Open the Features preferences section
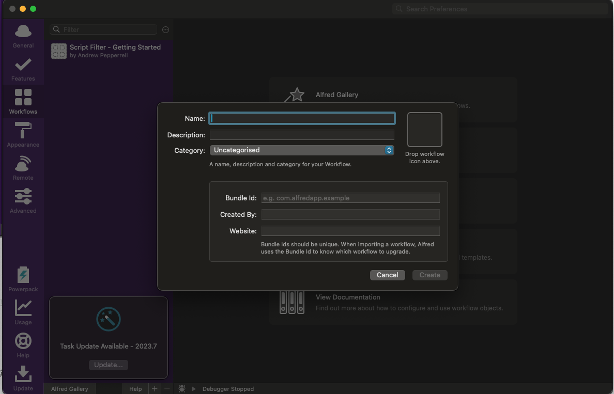The image size is (614, 394). click(23, 70)
